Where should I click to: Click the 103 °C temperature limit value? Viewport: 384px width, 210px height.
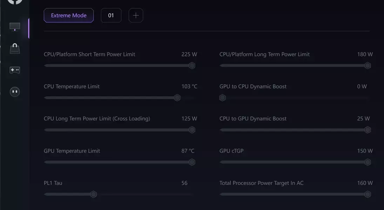(x=189, y=86)
